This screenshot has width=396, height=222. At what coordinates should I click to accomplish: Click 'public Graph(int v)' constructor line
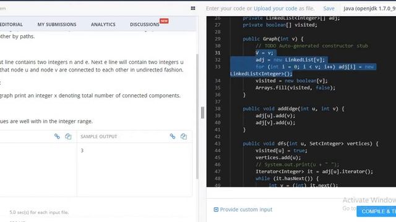click(x=273, y=39)
